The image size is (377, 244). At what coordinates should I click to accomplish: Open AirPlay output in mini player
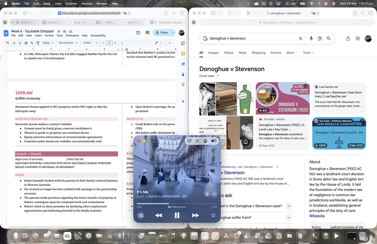[x=205, y=141]
